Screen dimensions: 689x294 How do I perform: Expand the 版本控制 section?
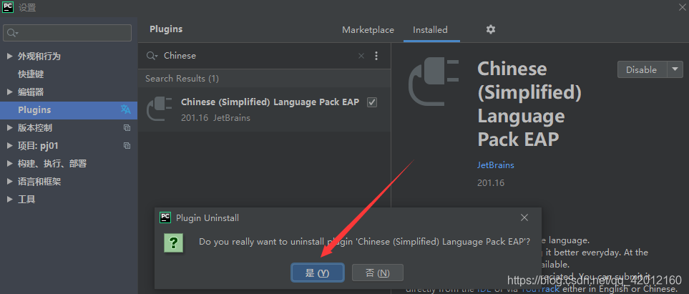[10, 128]
